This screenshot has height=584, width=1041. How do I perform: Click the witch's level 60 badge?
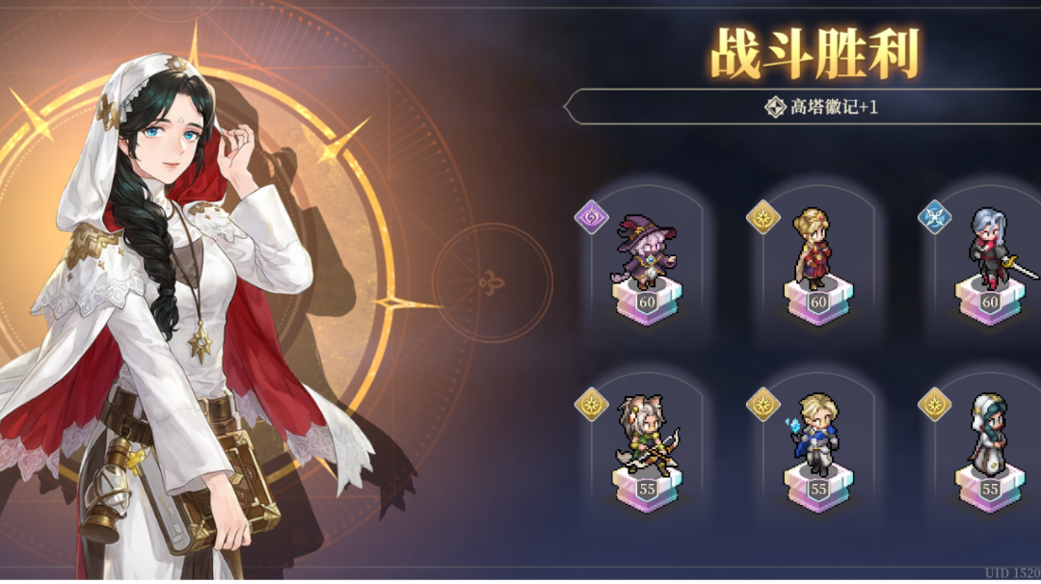[x=647, y=303]
